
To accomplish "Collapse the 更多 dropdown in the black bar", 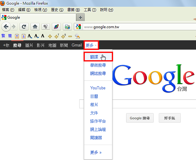I will point(91,45).
